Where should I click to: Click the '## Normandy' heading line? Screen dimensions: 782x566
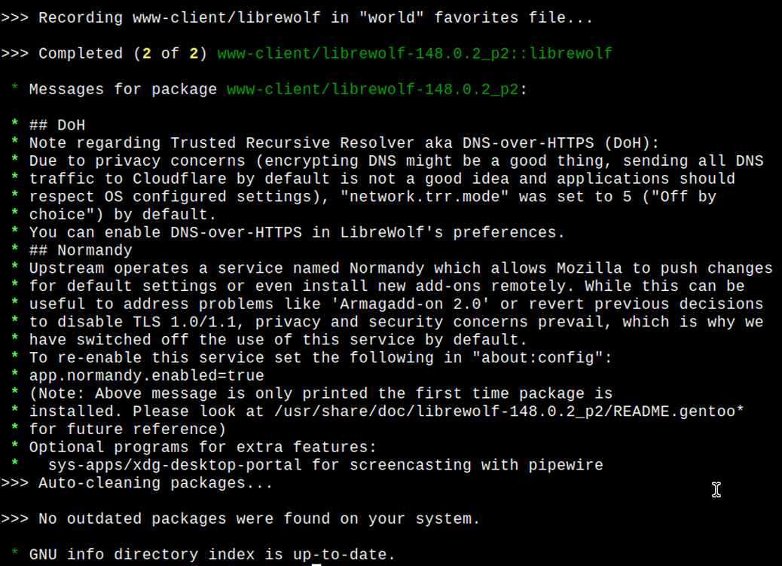(81, 250)
